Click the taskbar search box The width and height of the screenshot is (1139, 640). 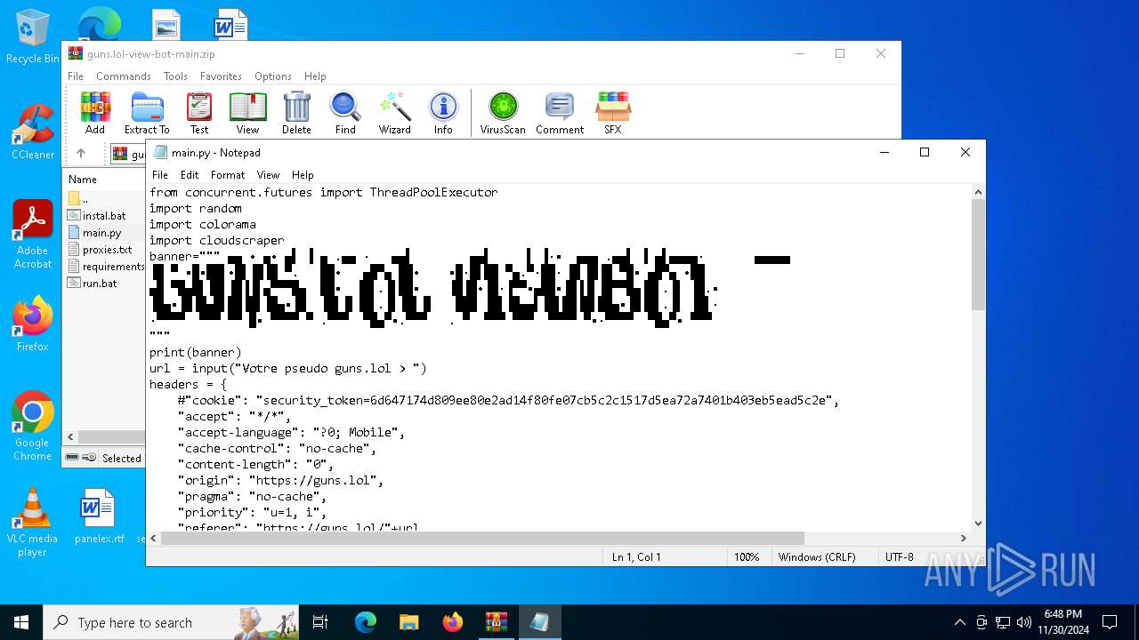(x=171, y=622)
